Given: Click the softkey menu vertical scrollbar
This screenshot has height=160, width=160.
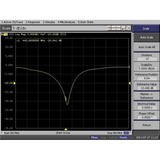Looking at the screenshot, I should click(133, 81).
